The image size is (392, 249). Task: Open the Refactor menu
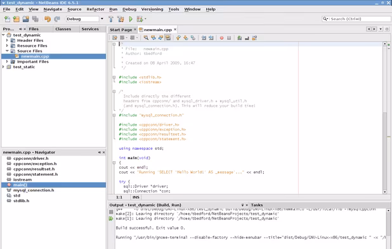pos(95,9)
